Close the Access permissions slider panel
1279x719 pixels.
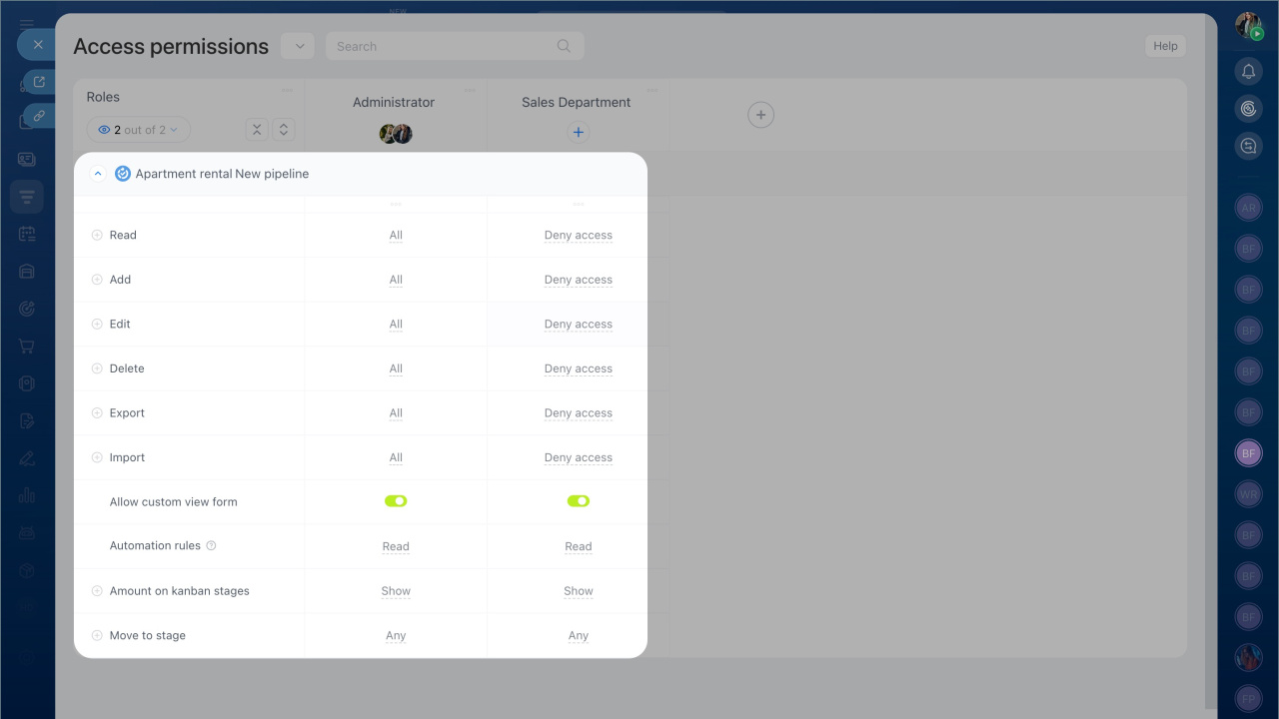tap(37, 45)
